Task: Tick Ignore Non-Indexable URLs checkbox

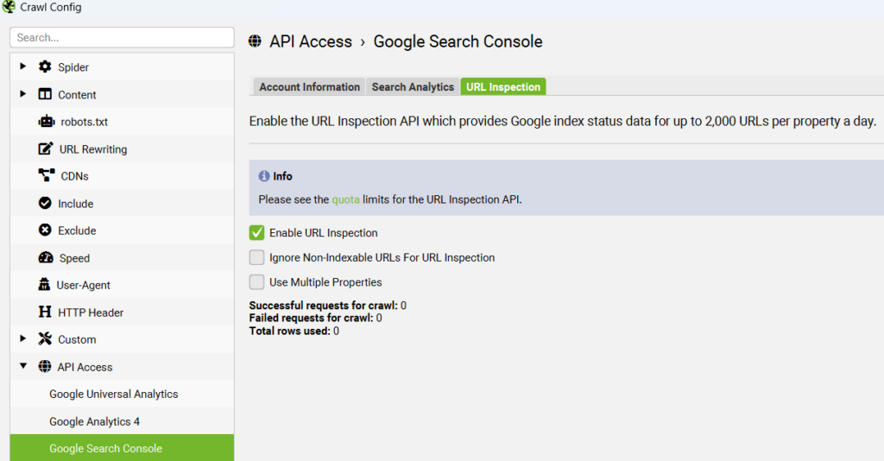Action: (256, 257)
